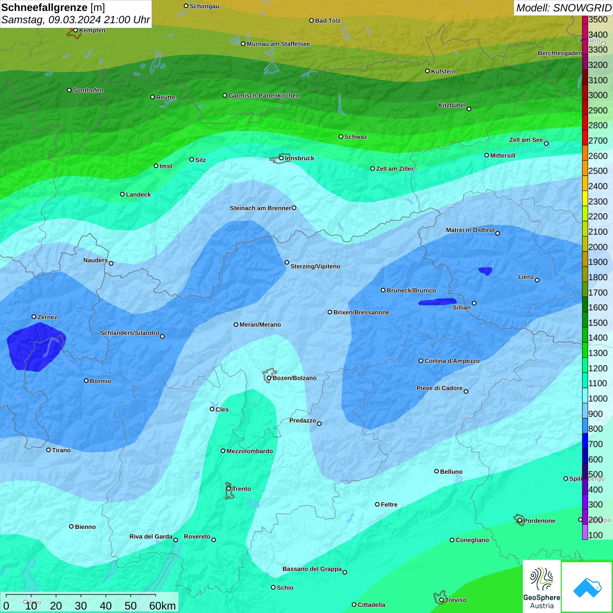
Task: Click the Rovereto label
Action: (197, 536)
